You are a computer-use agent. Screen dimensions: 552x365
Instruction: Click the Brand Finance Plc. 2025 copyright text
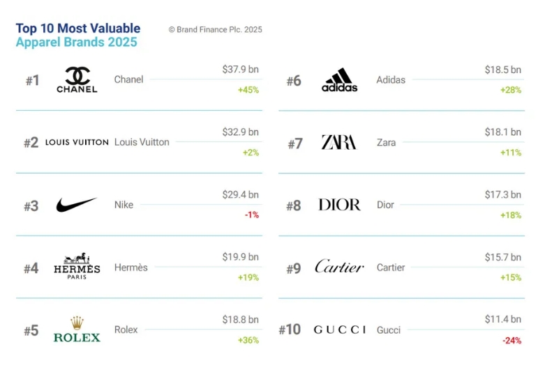pyautogui.click(x=215, y=29)
